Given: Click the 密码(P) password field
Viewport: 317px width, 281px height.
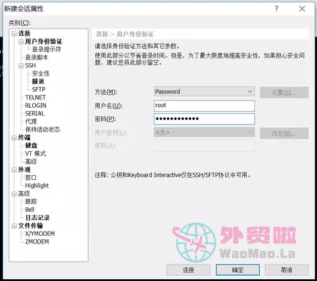Looking at the screenshot, I should (x=204, y=119).
